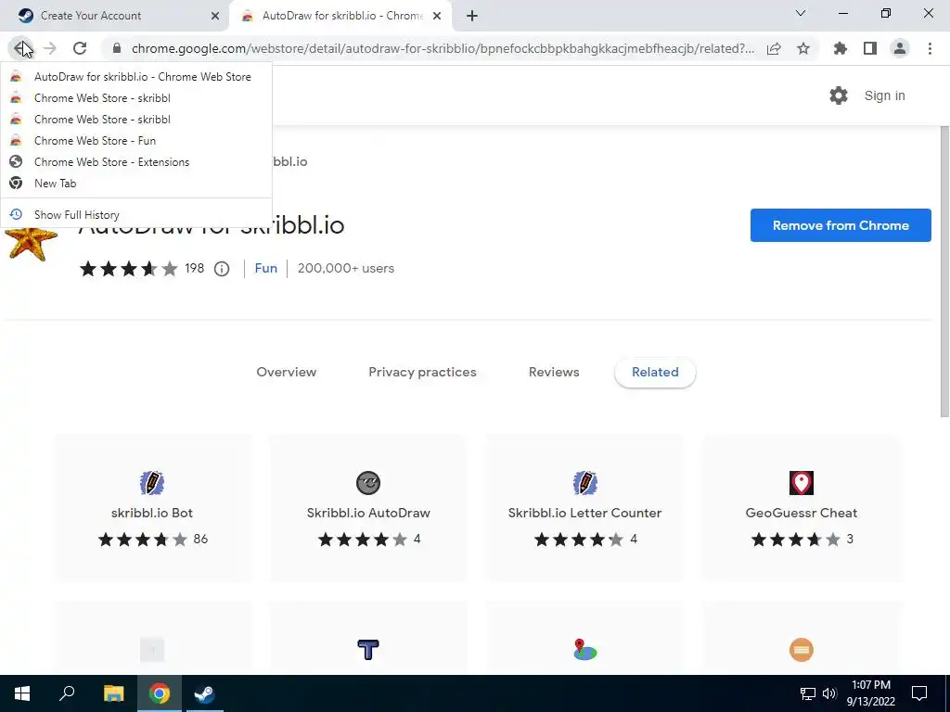950x712 pixels.
Task: Open Windows taskbar search
Action: point(67,693)
